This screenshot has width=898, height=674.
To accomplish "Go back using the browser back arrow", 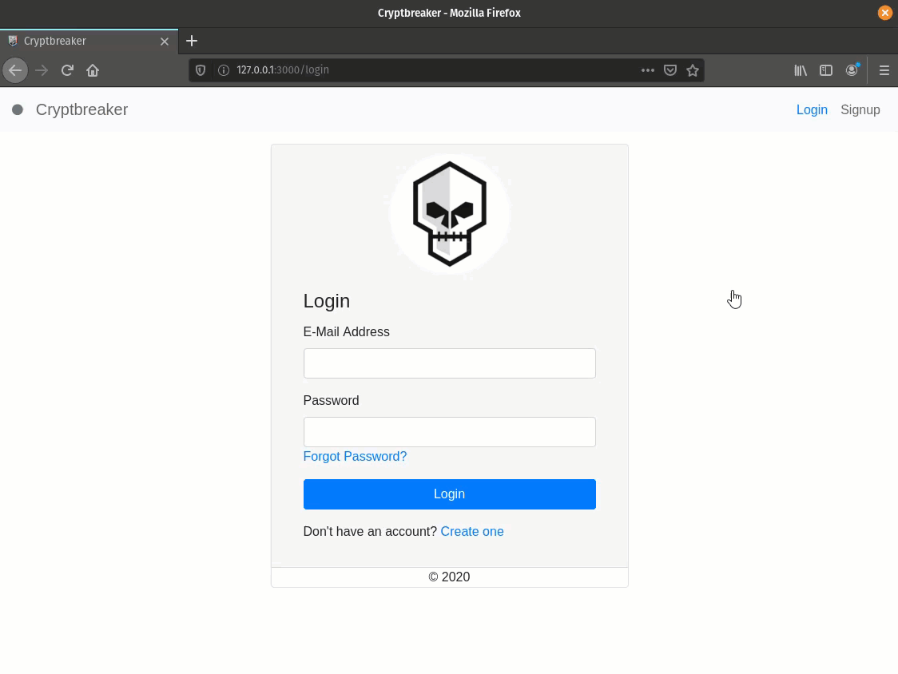I will (x=15, y=70).
